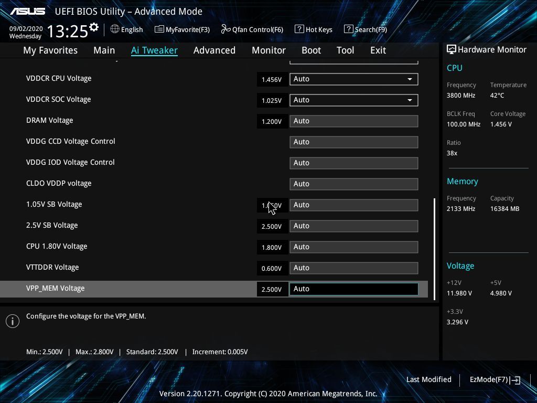Change language via English button
The width and height of the screenshot is (537, 403).
pos(127,29)
